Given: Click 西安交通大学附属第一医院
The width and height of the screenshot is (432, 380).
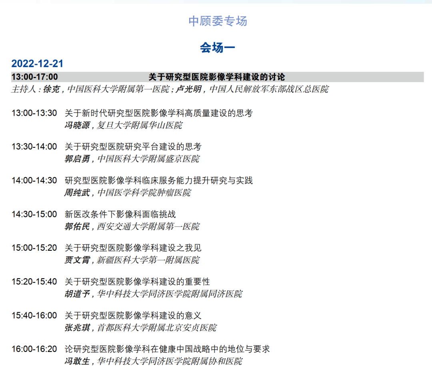Looking at the screenshot, I should pyautogui.click(x=148, y=226).
